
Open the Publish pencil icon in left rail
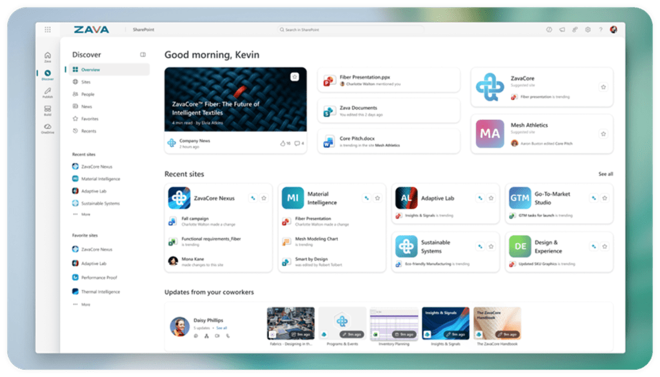(48, 92)
